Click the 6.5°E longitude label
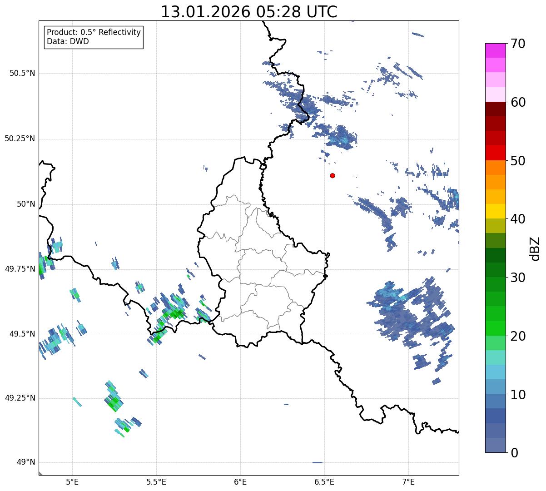 pyautogui.click(x=325, y=481)
